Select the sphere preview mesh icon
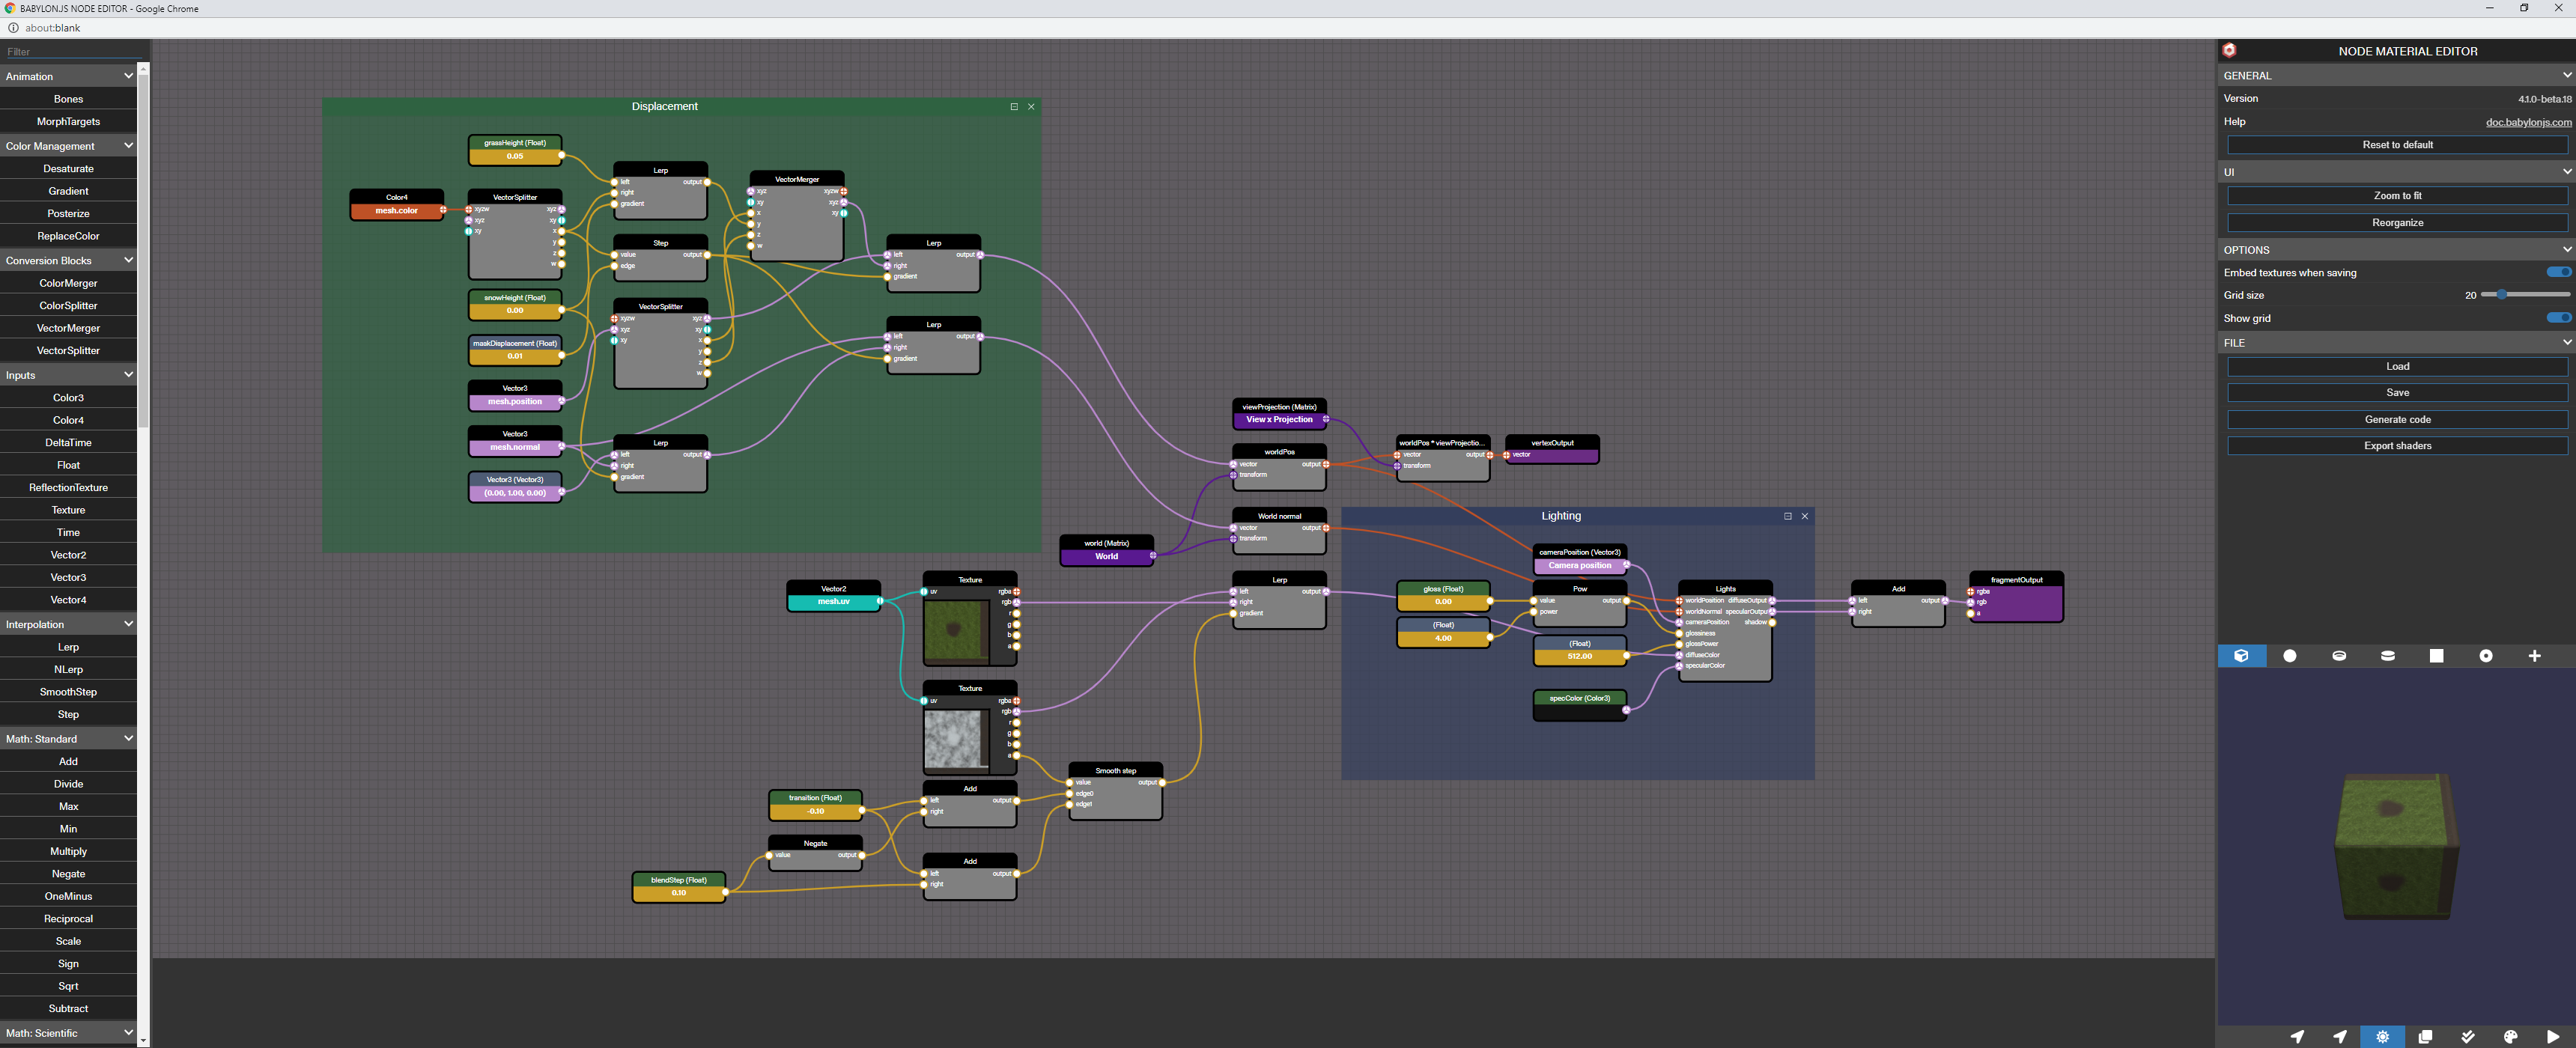The width and height of the screenshot is (2576, 1048). click(2290, 656)
